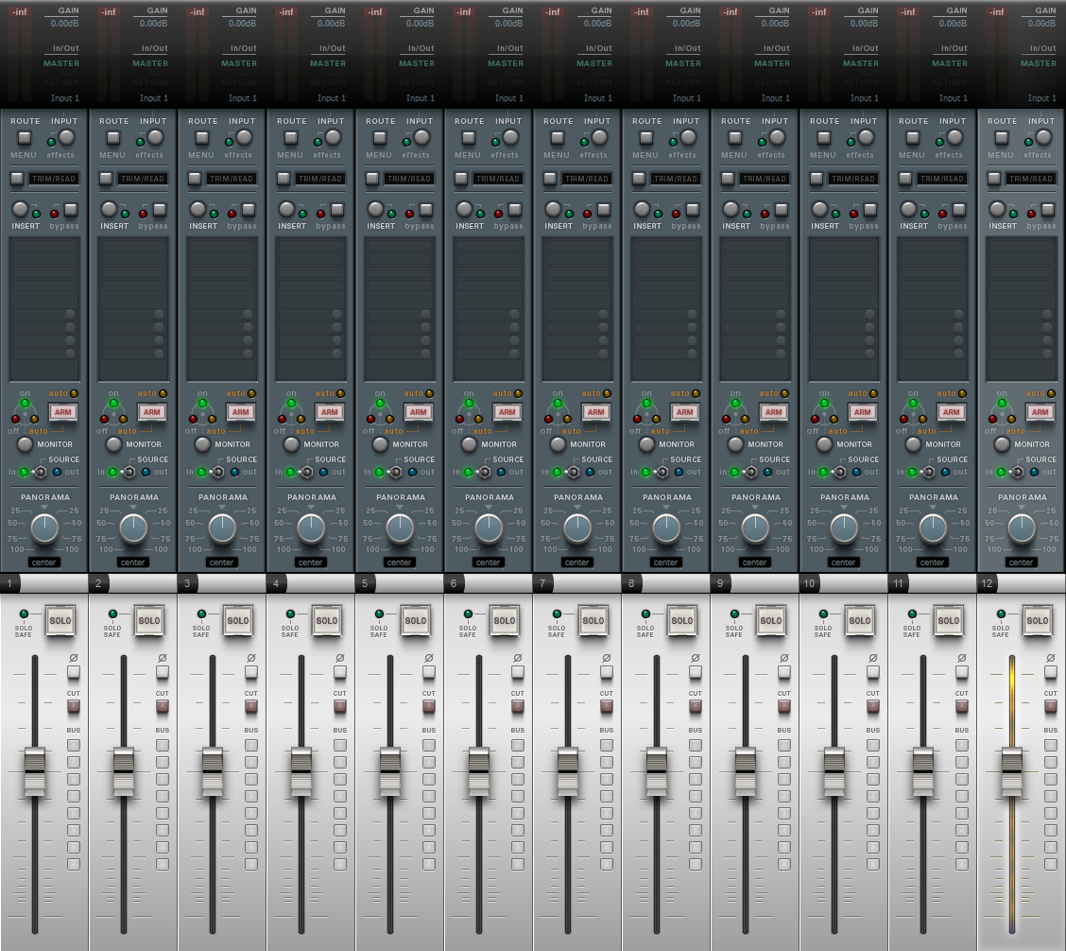1066x951 pixels.
Task: Toggle insert bypass on channel 4
Action: coord(337,210)
